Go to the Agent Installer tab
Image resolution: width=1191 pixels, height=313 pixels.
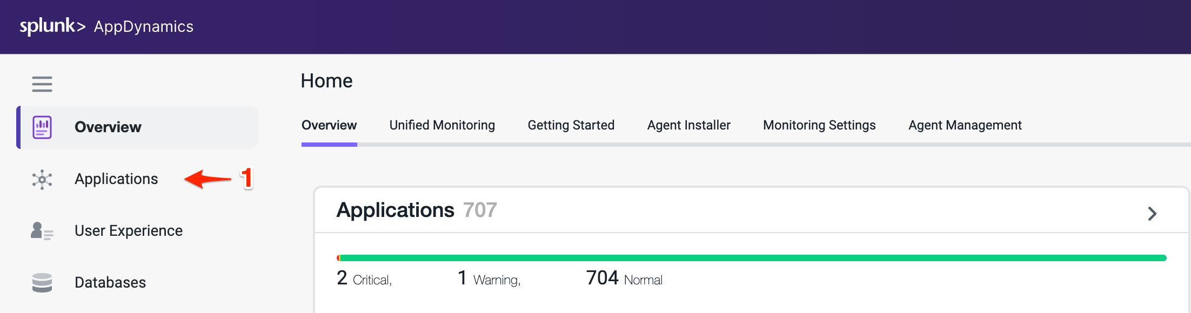pos(688,125)
